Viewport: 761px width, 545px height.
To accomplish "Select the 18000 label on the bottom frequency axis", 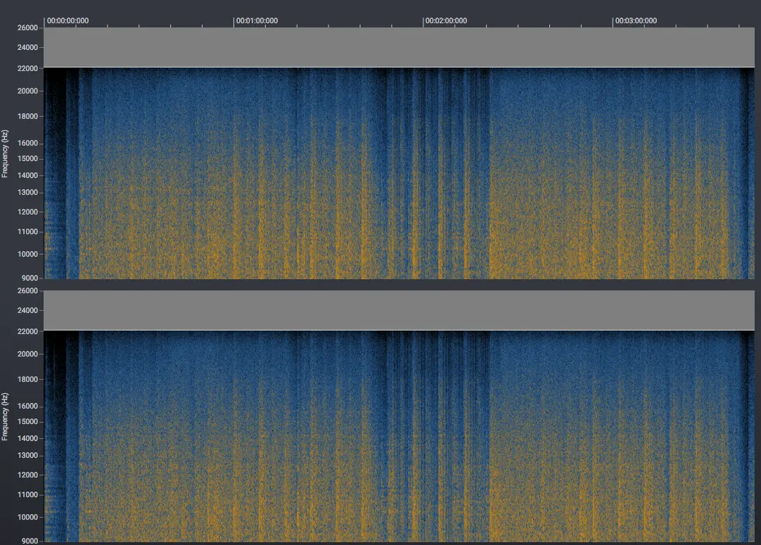I will click(x=28, y=380).
